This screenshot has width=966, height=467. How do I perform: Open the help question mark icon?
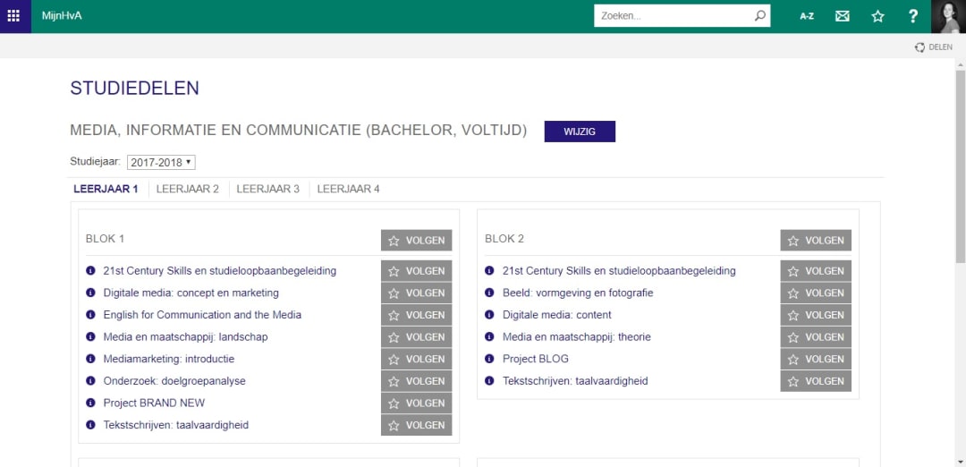click(913, 17)
